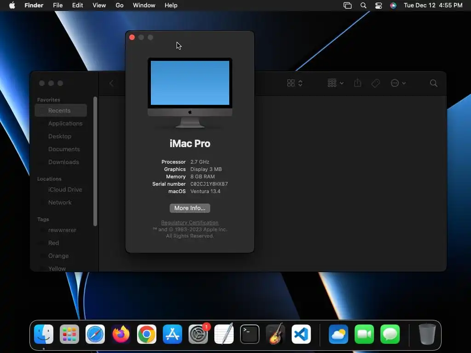Open the Help menu
The image size is (471, 353).
point(171,6)
